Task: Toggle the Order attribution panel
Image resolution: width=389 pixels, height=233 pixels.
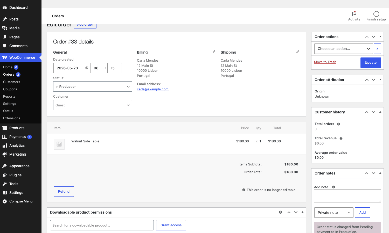Action: point(380,80)
